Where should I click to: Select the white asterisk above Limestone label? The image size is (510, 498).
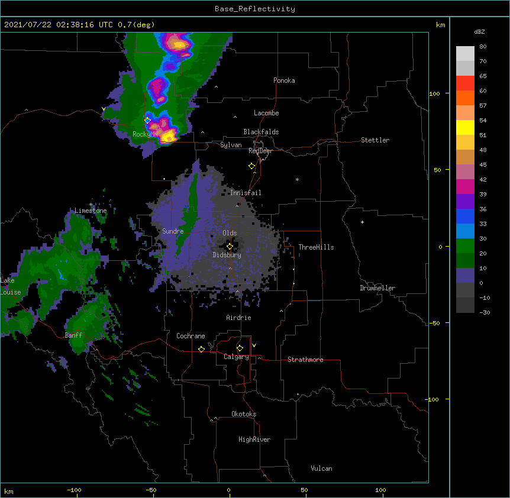pyautogui.click(x=91, y=205)
